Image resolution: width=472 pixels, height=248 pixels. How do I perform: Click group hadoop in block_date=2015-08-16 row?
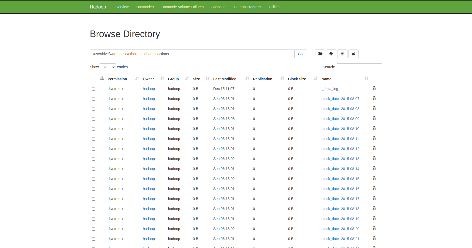pos(174,189)
